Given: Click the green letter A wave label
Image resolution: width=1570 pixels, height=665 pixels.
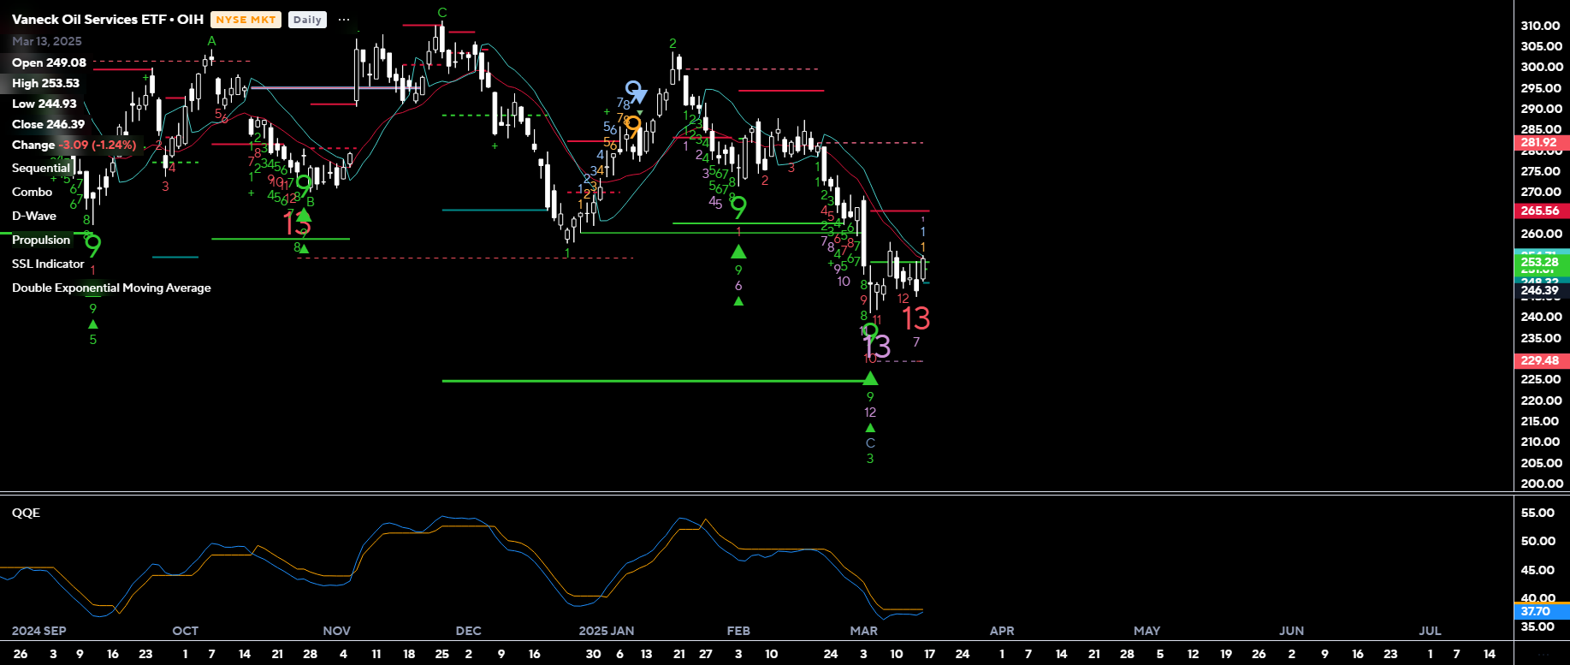Looking at the screenshot, I should (211, 41).
